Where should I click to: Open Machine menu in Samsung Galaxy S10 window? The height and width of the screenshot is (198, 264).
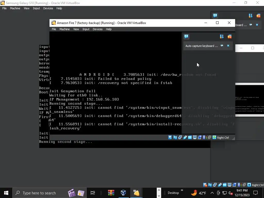pyautogui.click(x=15, y=8)
